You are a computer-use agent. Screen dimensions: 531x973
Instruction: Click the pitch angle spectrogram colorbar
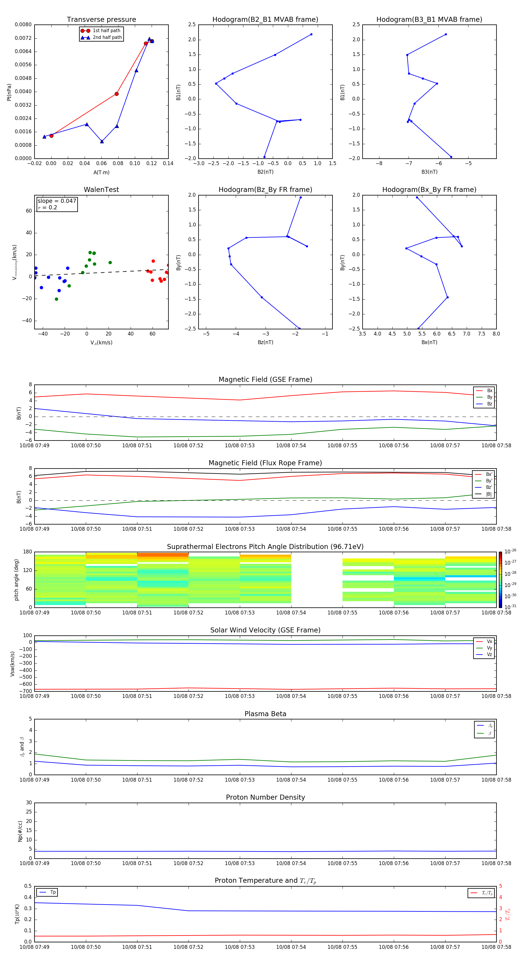[x=500, y=579]
